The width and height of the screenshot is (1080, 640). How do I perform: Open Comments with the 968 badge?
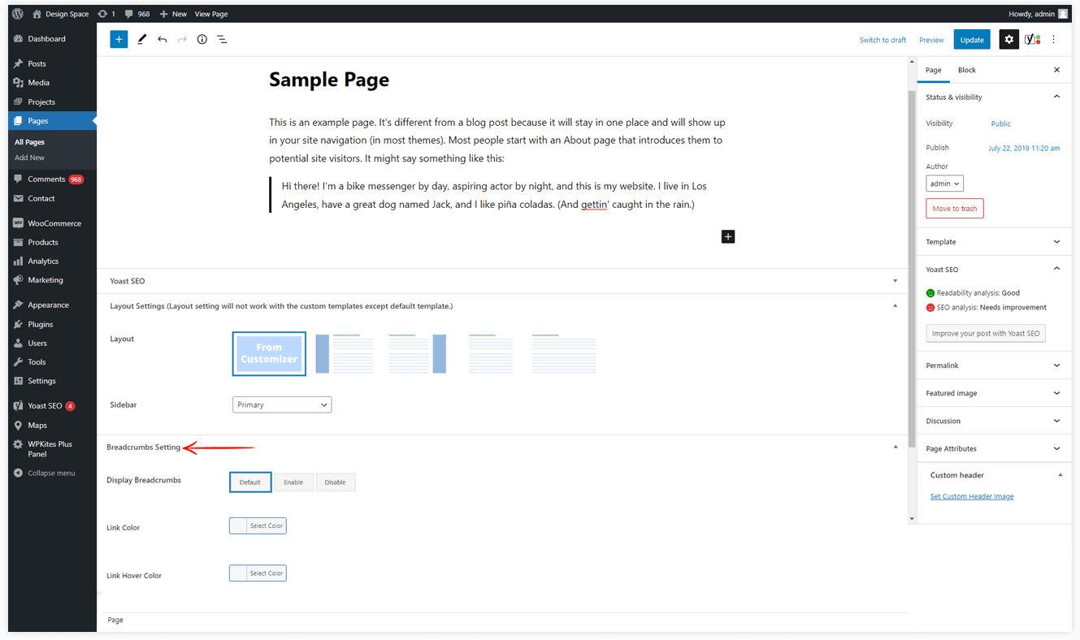pyautogui.click(x=52, y=179)
